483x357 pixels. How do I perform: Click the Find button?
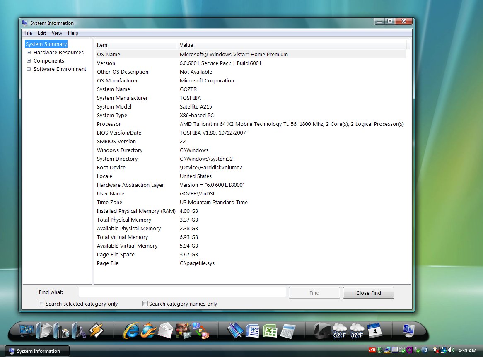314,293
